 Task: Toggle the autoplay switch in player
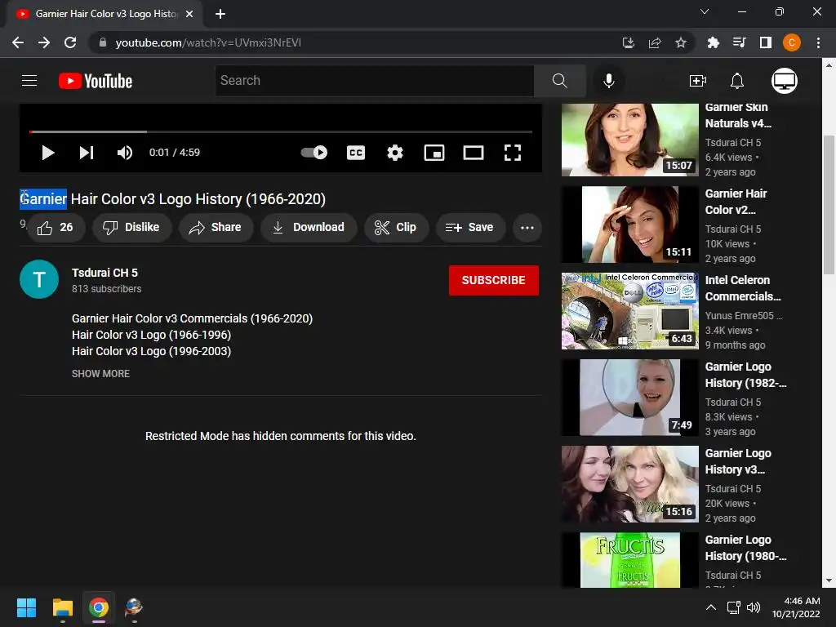tap(314, 153)
